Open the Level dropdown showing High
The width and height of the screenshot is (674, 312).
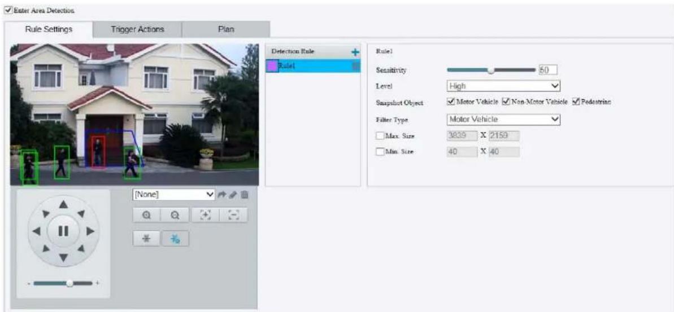tap(504, 86)
